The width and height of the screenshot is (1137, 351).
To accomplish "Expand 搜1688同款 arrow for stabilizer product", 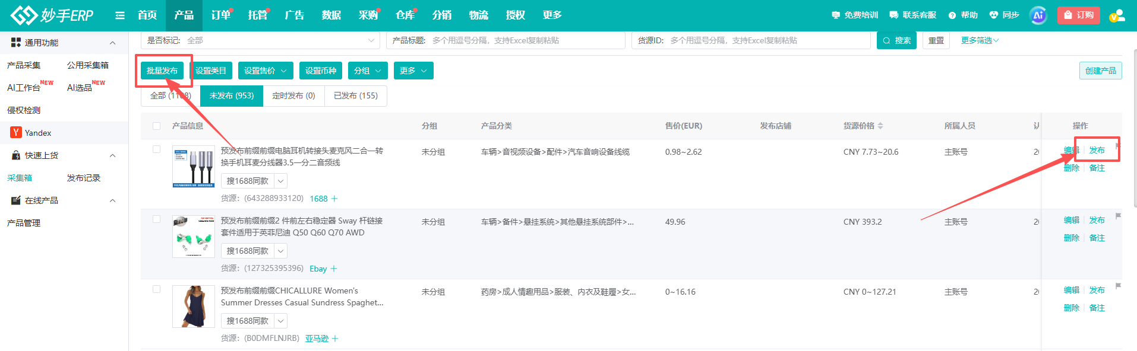I will click(281, 251).
